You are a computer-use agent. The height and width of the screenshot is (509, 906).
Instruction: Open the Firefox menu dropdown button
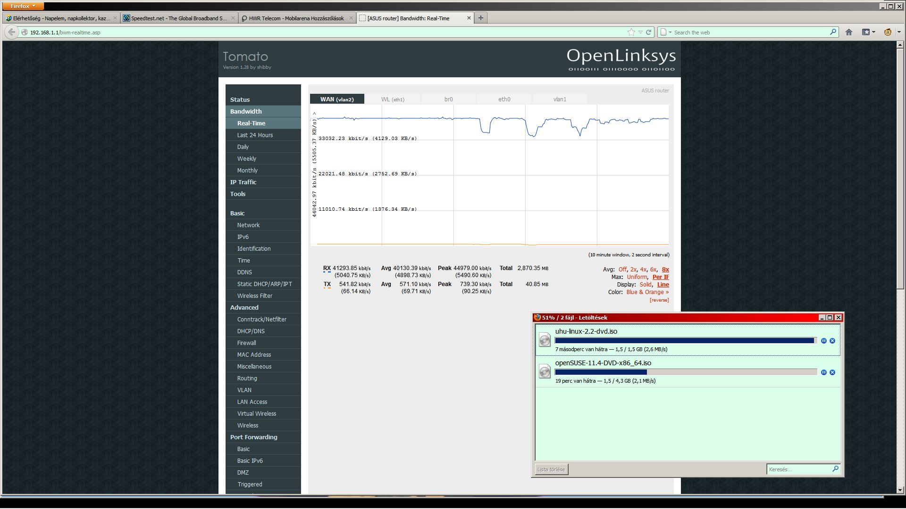23,6
